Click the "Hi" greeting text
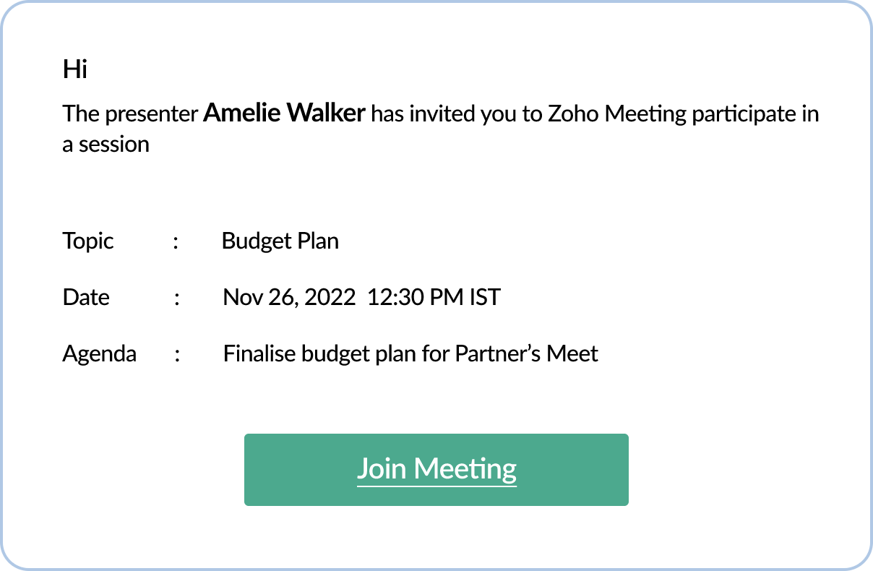 click(x=75, y=69)
